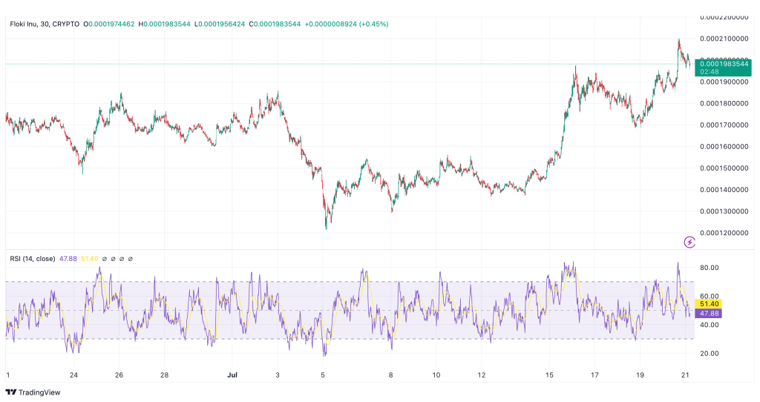Click the purple lightning bolt icon
This screenshot has height=402, width=760.
click(x=689, y=242)
